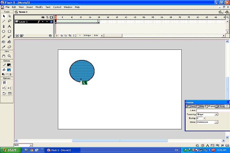230x153 pixels.
Task: Click the Flash 5 taskbar button
Action: 63,150
